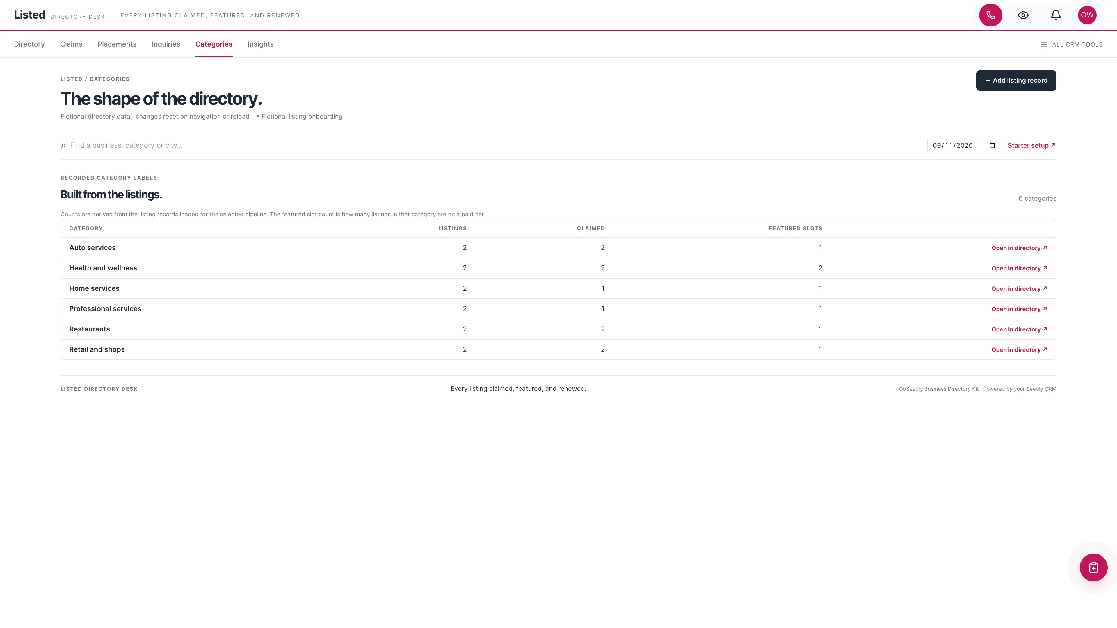Screen dimensions: 1117x628
Task: Toggle the eye visibility icon in header
Action: 1023,15
